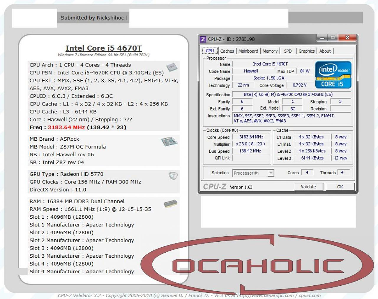Image resolution: width=378 pixels, height=299 pixels.
Task: Click the Ext. Model value 3C
Action: point(292,109)
